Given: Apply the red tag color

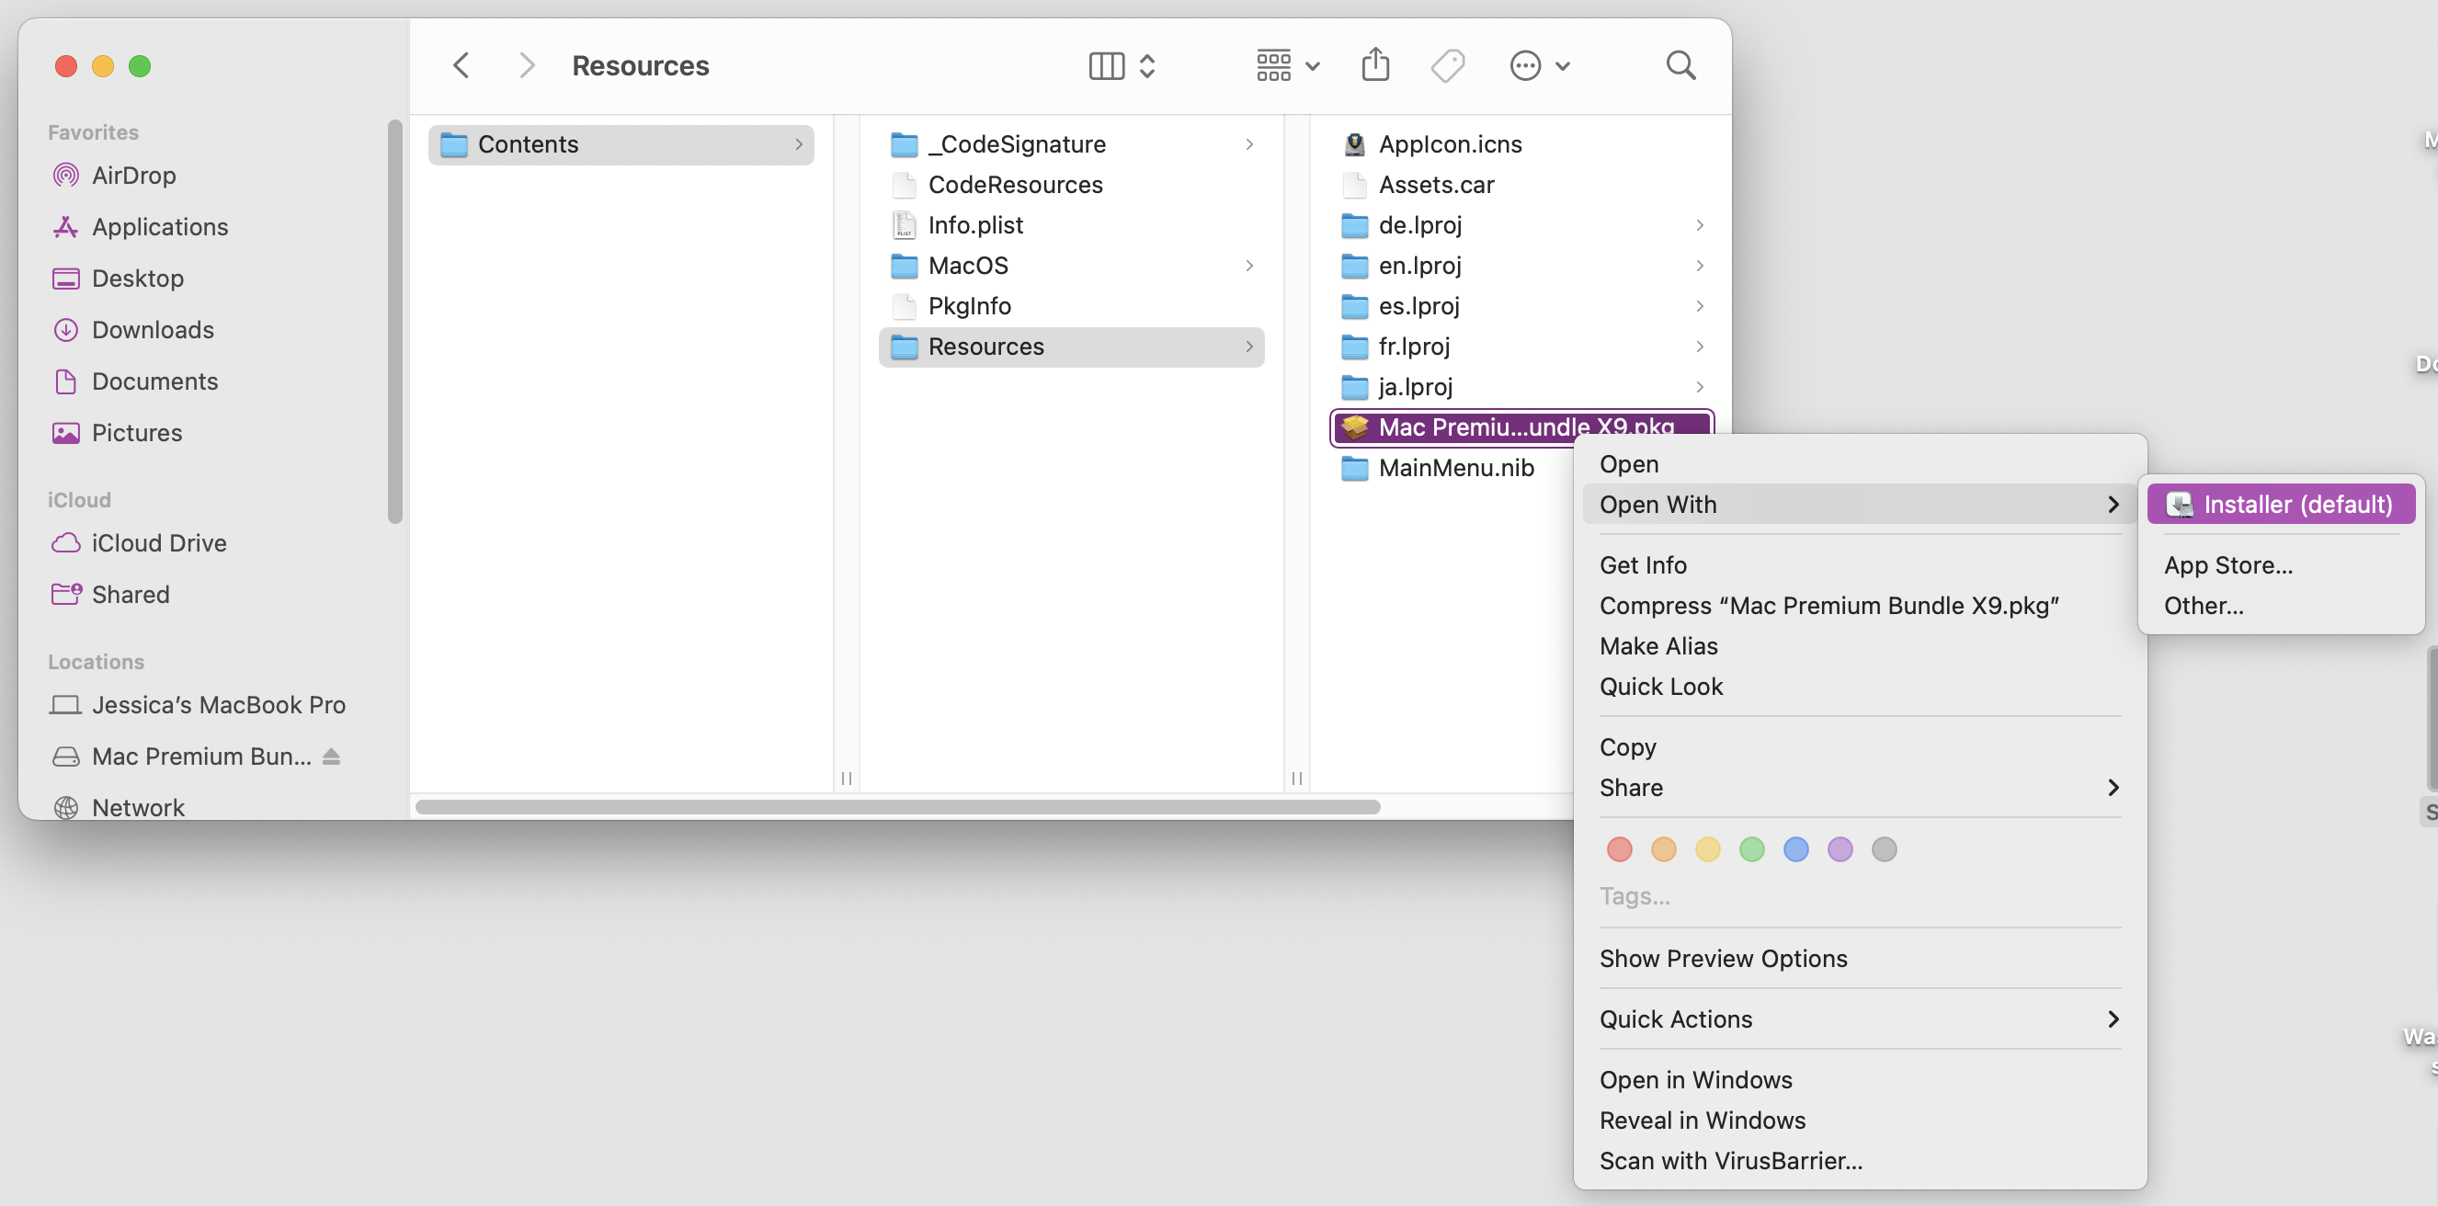Looking at the screenshot, I should (1618, 849).
